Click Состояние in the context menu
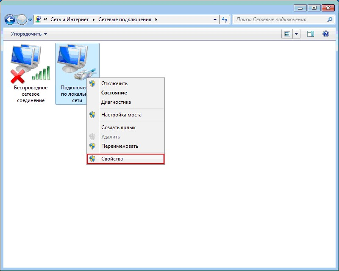Viewport: 339px width, 271px height. pyautogui.click(x=114, y=93)
